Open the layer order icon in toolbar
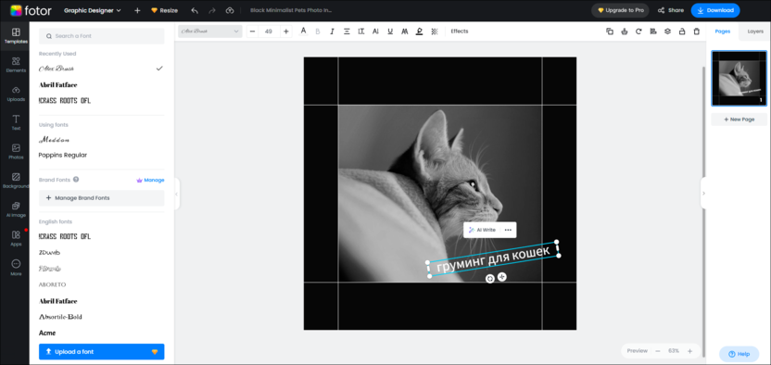 click(x=667, y=31)
